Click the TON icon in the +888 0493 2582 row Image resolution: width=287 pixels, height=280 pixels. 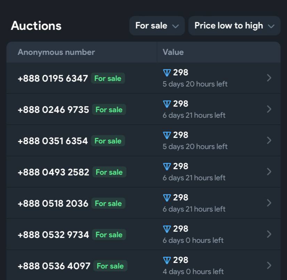pyautogui.click(x=167, y=166)
